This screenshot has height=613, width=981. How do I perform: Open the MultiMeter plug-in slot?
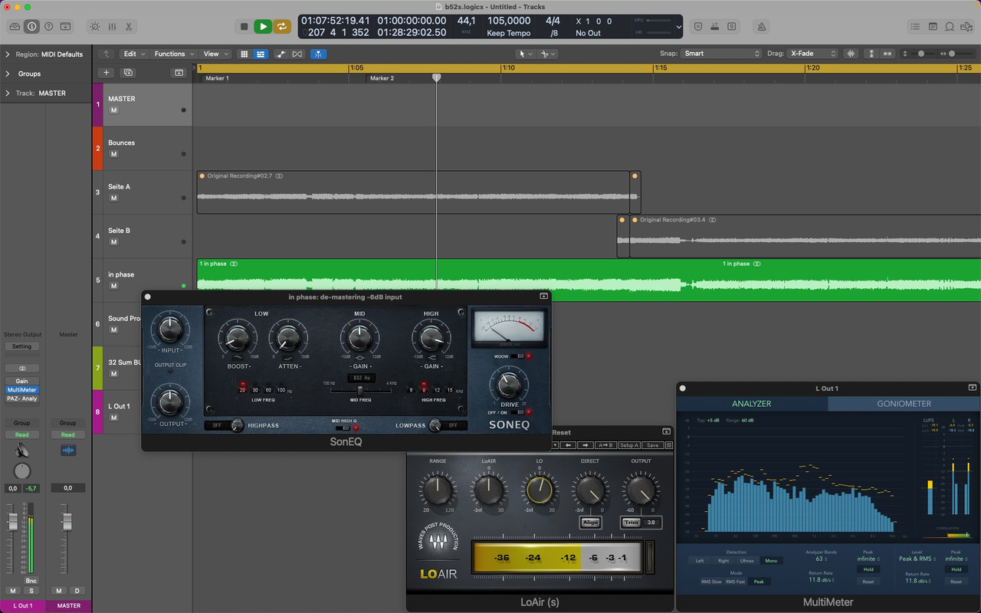click(x=22, y=390)
